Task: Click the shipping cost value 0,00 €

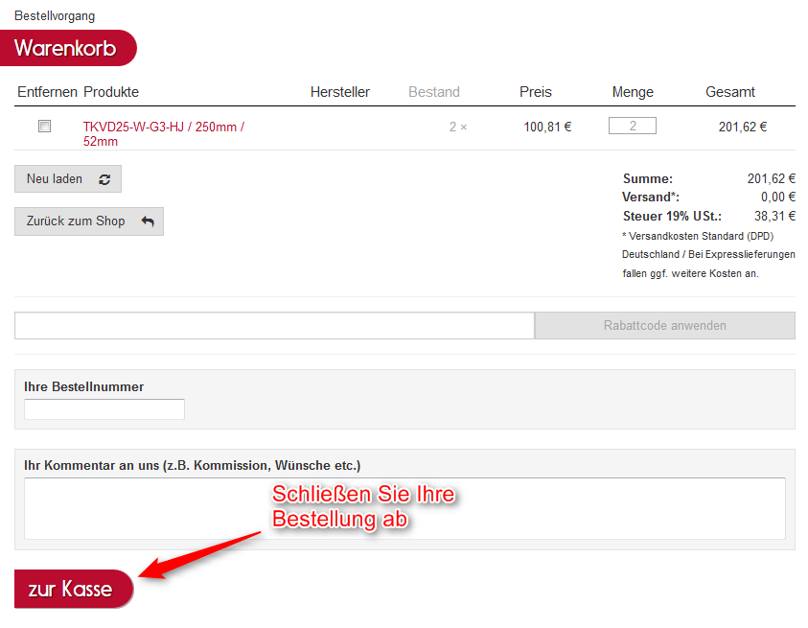Action: 778,197
